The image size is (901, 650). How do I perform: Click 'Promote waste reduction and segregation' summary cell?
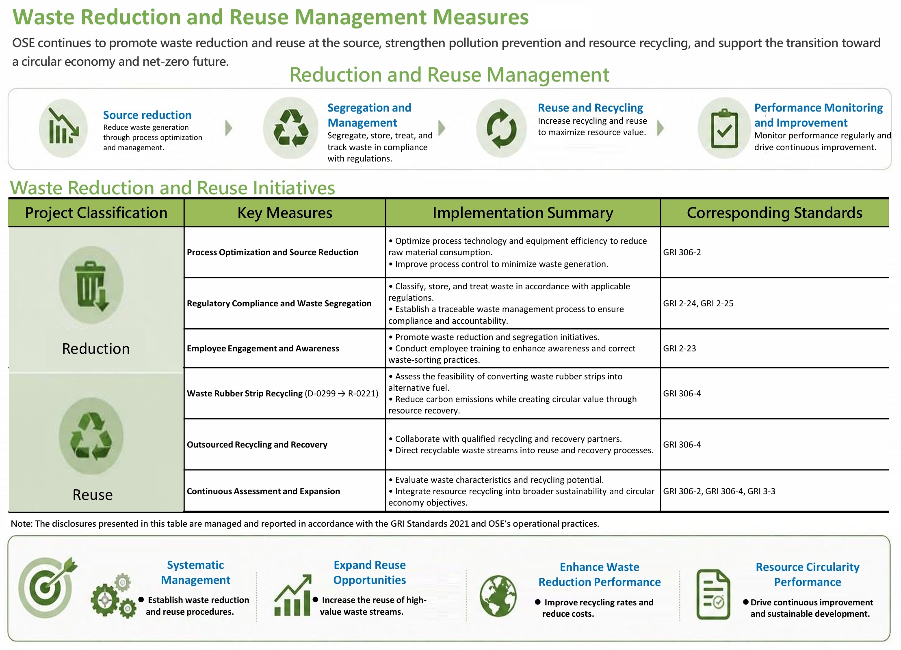[x=523, y=349]
